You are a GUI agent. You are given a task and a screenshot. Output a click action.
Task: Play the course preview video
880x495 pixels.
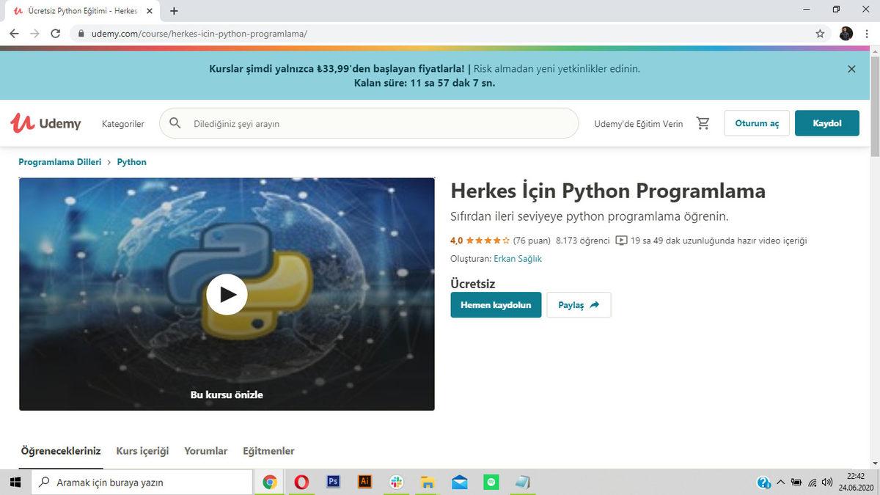point(227,294)
